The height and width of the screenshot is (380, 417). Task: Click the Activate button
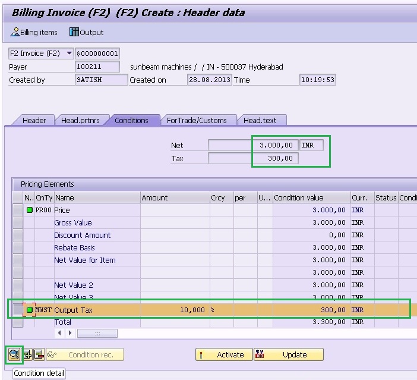(x=224, y=354)
